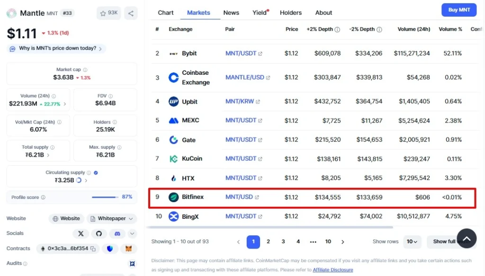485x276 pixels.
Task: Open the About tab
Action: point(323,13)
